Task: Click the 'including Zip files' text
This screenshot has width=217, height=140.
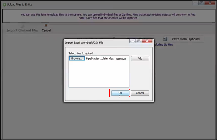Action: [164, 44]
